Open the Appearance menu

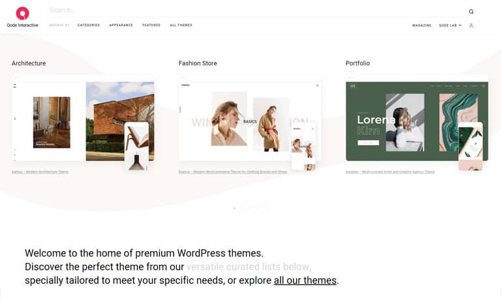tap(121, 25)
